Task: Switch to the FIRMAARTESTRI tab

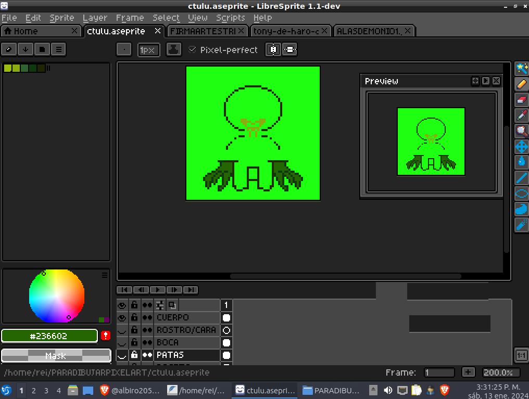Action: 207,31
